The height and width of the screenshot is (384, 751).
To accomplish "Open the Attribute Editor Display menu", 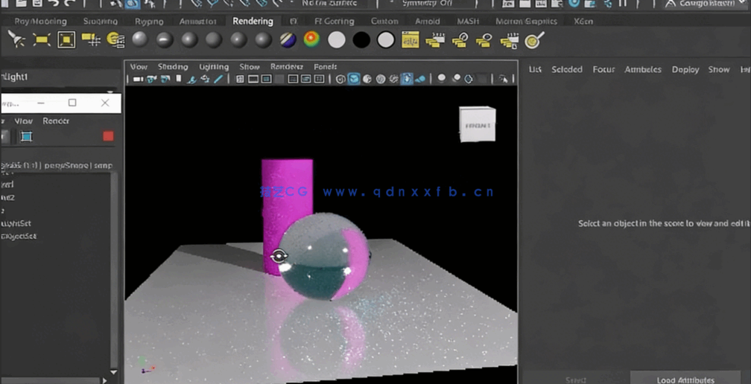I will [685, 69].
